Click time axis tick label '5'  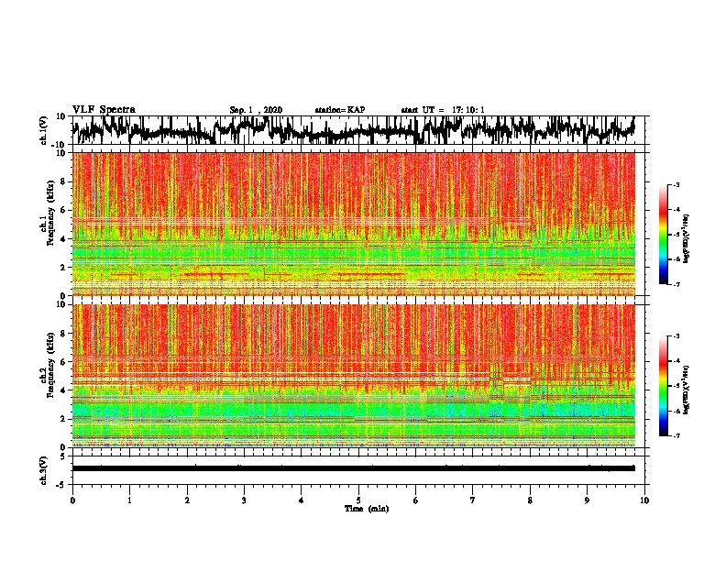click(358, 500)
